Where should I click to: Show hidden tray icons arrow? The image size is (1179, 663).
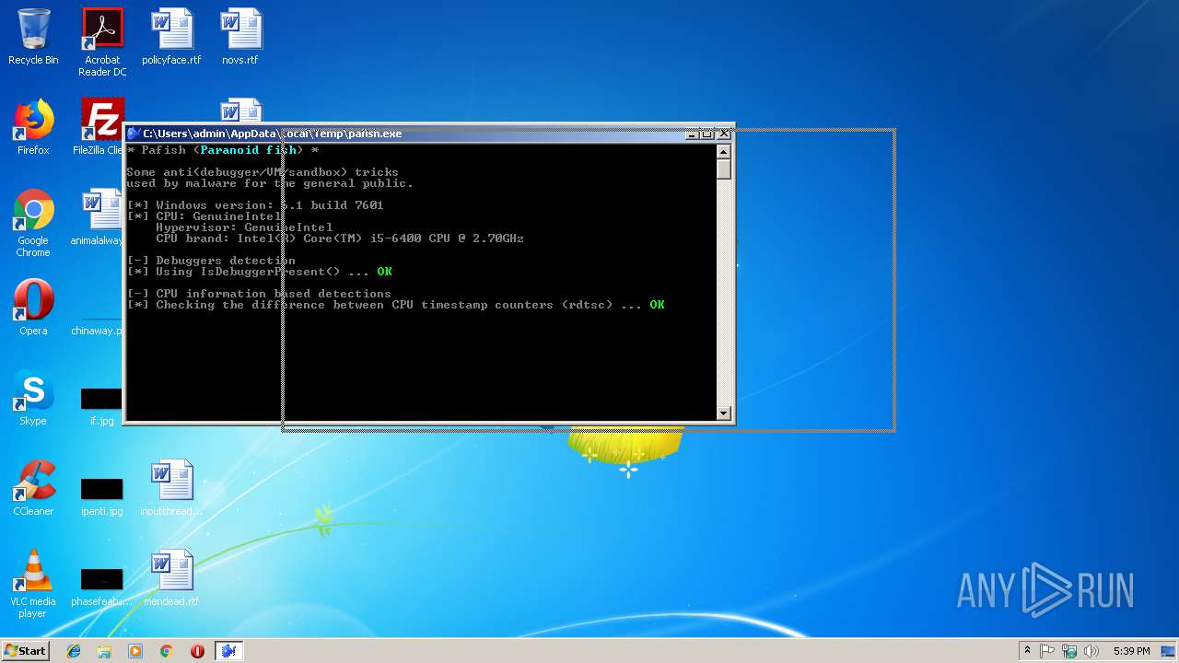click(1027, 651)
